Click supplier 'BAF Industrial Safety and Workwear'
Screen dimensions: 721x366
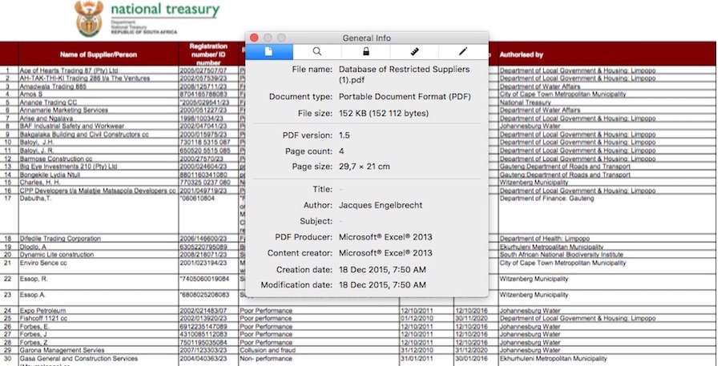point(72,126)
